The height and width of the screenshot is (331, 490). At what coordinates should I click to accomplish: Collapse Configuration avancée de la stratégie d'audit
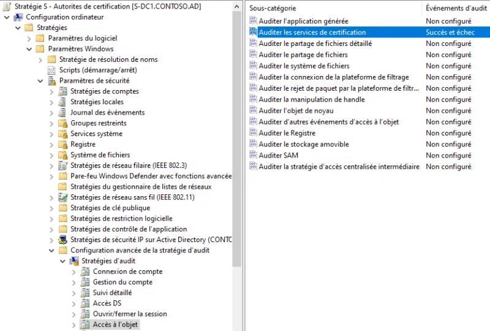tap(51, 251)
